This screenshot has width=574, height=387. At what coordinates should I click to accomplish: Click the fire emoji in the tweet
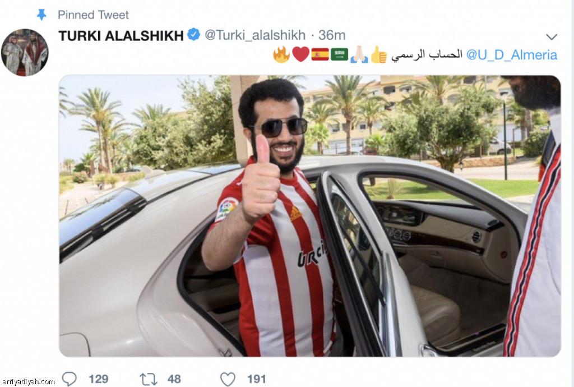pyautogui.click(x=281, y=54)
